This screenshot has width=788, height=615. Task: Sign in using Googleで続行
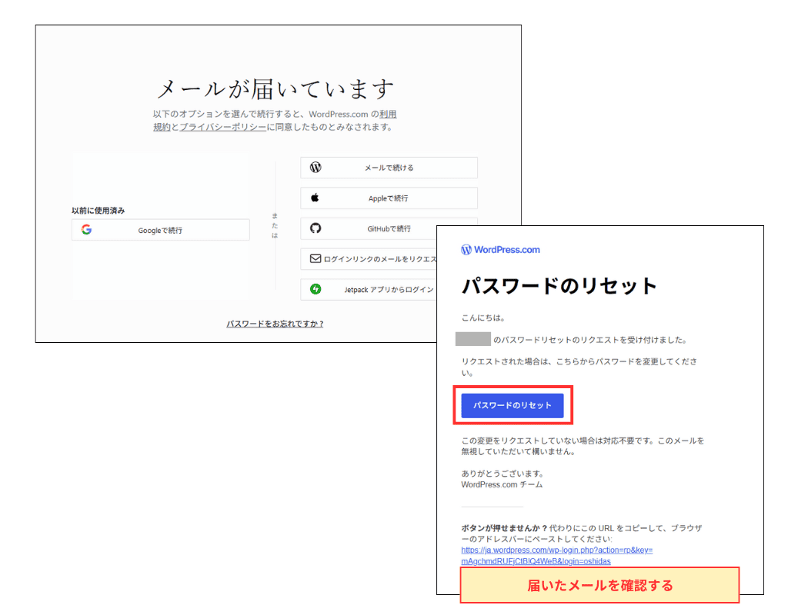pyautogui.click(x=161, y=230)
